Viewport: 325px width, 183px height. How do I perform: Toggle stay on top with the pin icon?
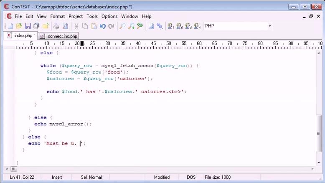click(x=160, y=26)
